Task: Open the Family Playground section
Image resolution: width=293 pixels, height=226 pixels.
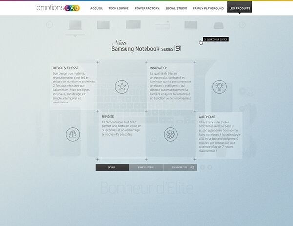Action: tap(208, 8)
